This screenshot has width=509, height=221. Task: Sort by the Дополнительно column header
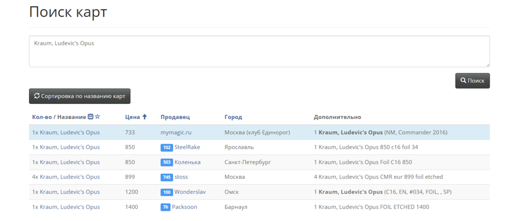(337, 117)
